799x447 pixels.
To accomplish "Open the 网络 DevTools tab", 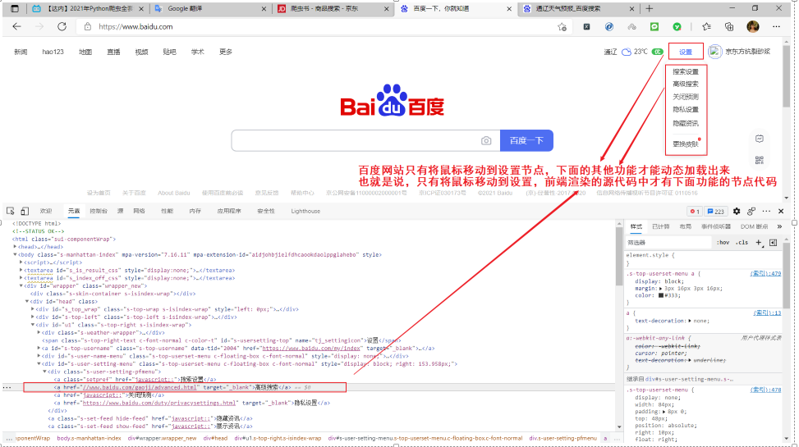I will [x=139, y=211].
